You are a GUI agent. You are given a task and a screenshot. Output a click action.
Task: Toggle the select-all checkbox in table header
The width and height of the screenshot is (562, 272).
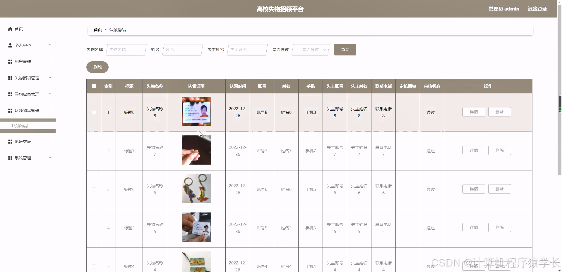(x=94, y=86)
